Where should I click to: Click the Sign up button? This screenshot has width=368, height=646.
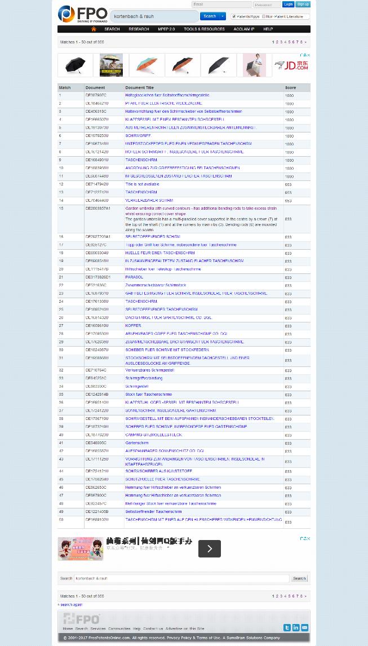pyautogui.click(x=303, y=4)
